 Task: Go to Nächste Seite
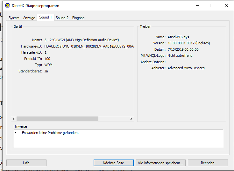click(114, 163)
